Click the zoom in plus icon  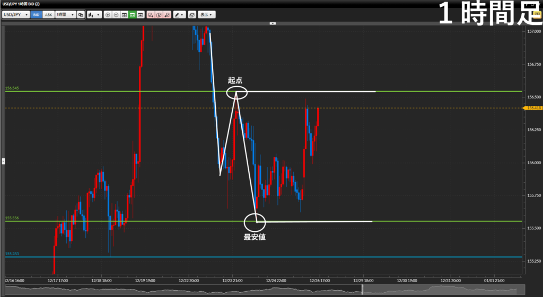click(108, 15)
